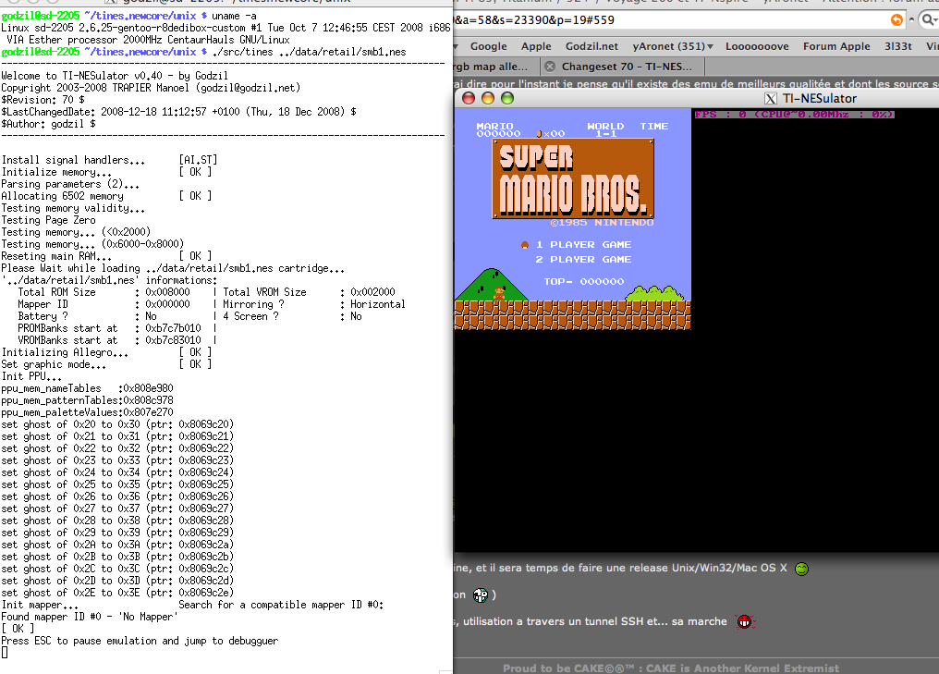Click the green smiley after 'Mac OS X'
The height and width of the screenshot is (674, 939).
click(801, 569)
